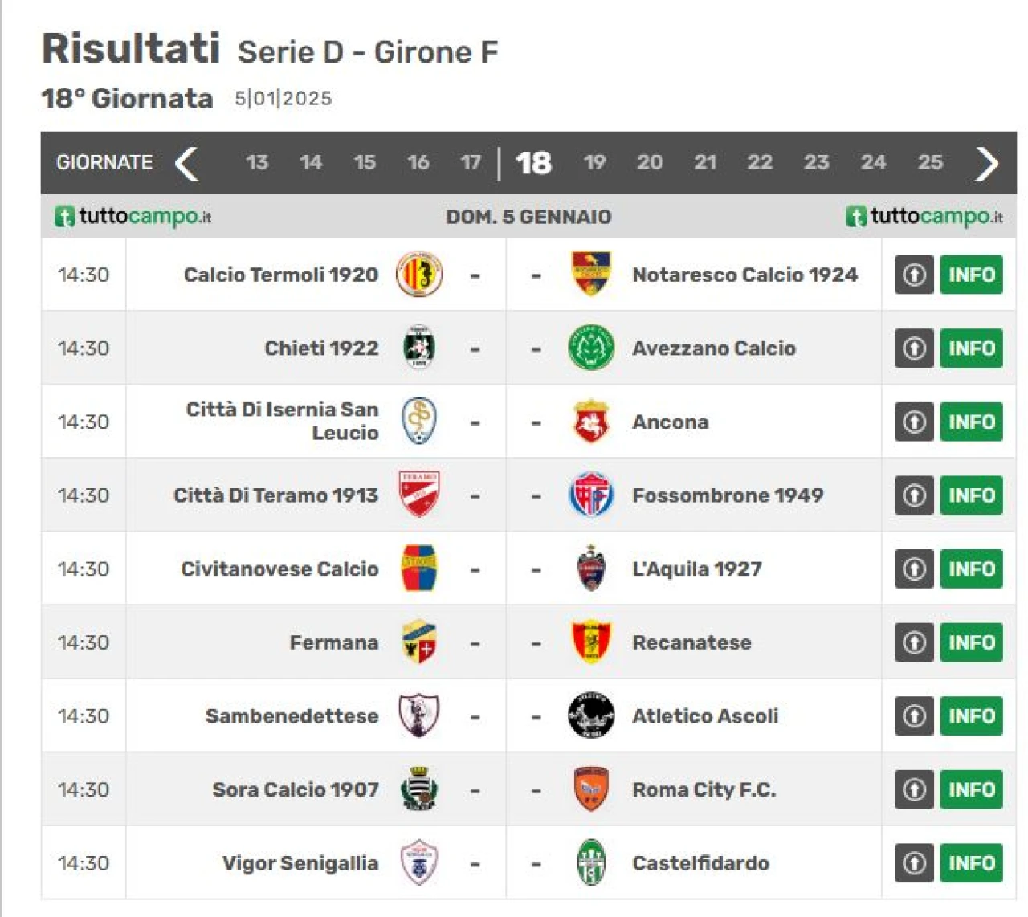Switch to giornata 25
1028x917 pixels.
click(x=930, y=163)
